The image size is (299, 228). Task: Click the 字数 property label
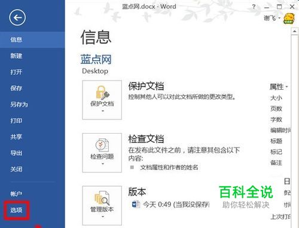[x=276, y=119]
